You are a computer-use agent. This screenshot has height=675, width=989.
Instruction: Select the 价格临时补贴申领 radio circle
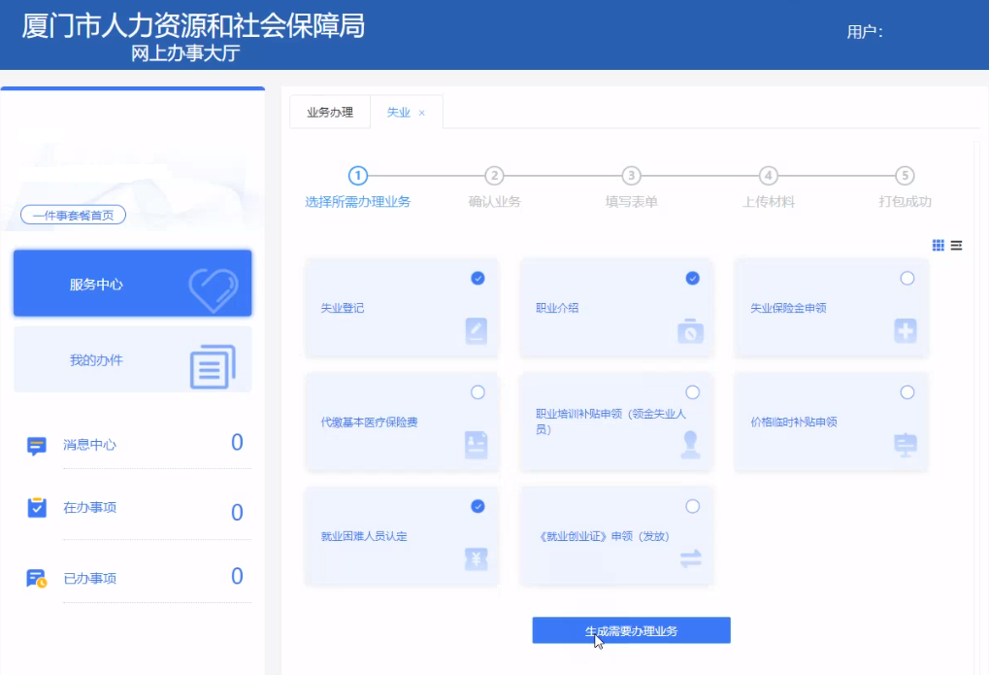tap(907, 392)
